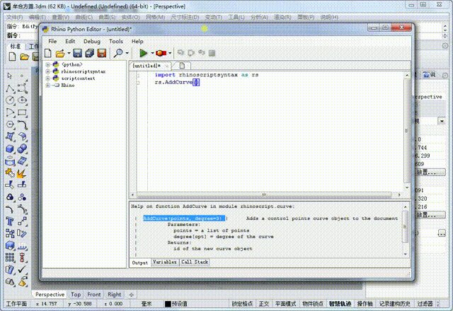Viewport: 453px width, 311px height.
Task: Click the Boolean union spheres icon
Action: click(22, 148)
